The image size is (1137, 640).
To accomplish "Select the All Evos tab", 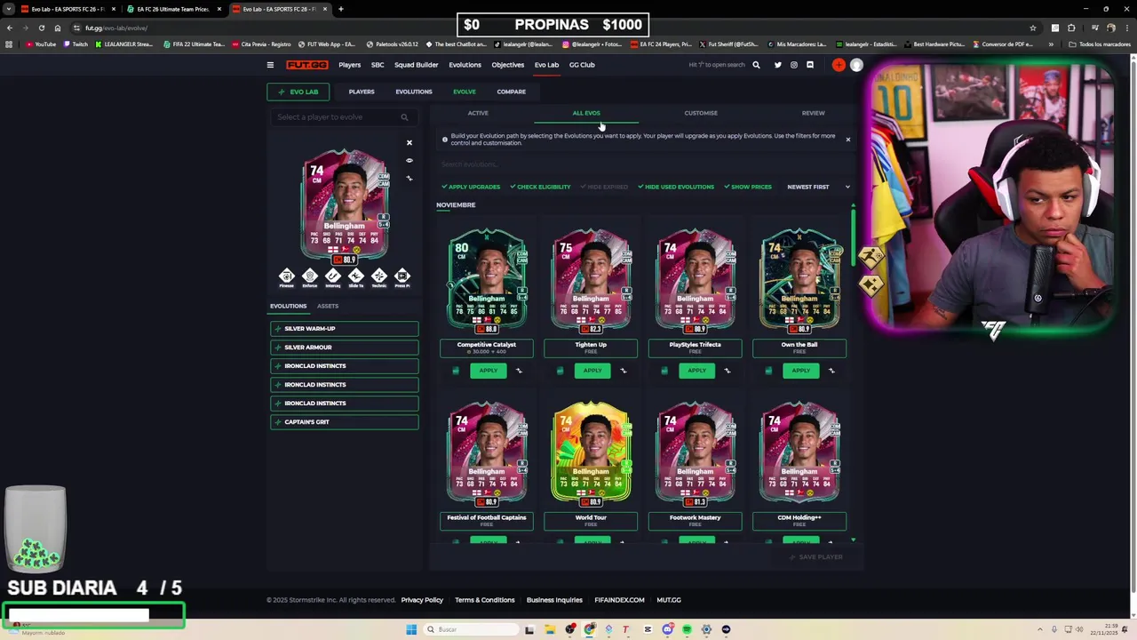I will pos(586,113).
